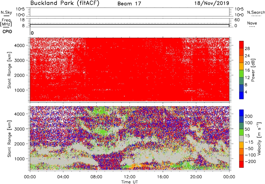Select the '50' velocity color bar label

click(x=247, y=129)
